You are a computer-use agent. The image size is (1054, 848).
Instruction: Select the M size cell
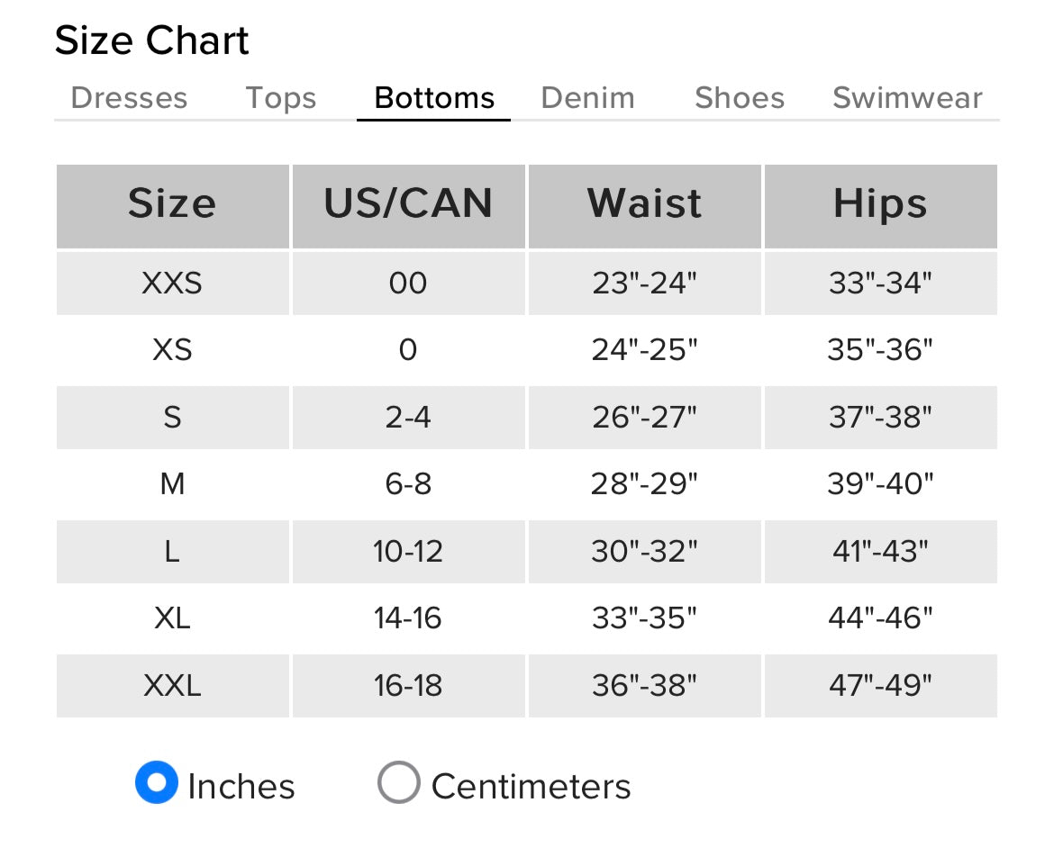point(172,484)
